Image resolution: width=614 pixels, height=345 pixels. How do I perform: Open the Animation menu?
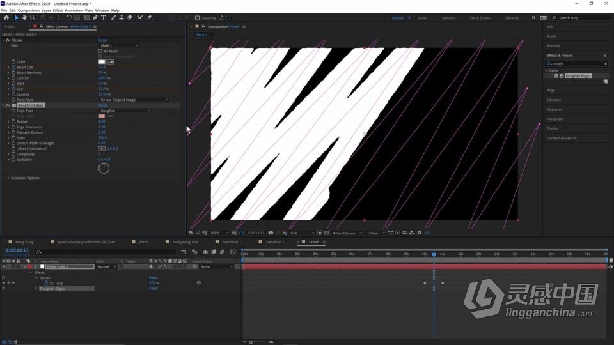pos(74,11)
